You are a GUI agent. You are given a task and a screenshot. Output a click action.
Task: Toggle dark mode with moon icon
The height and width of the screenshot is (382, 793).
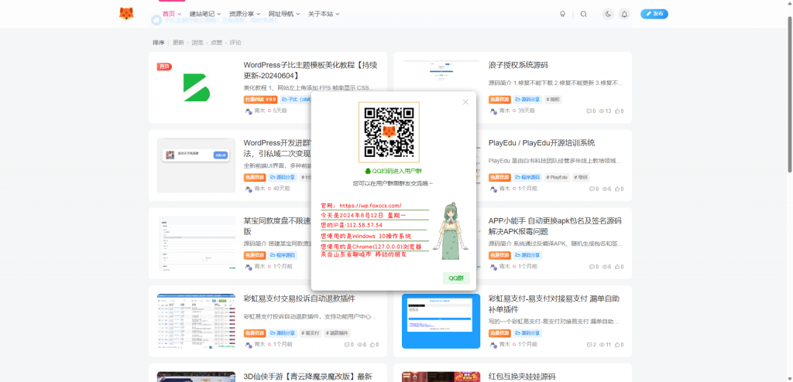[609, 14]
